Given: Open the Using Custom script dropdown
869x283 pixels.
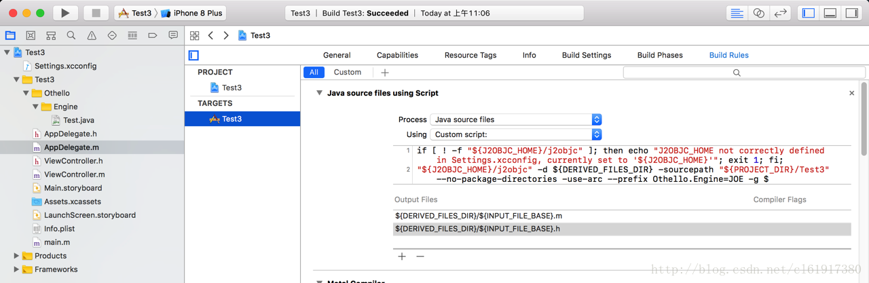Looking at the screenshot, I should coord(516,134).
